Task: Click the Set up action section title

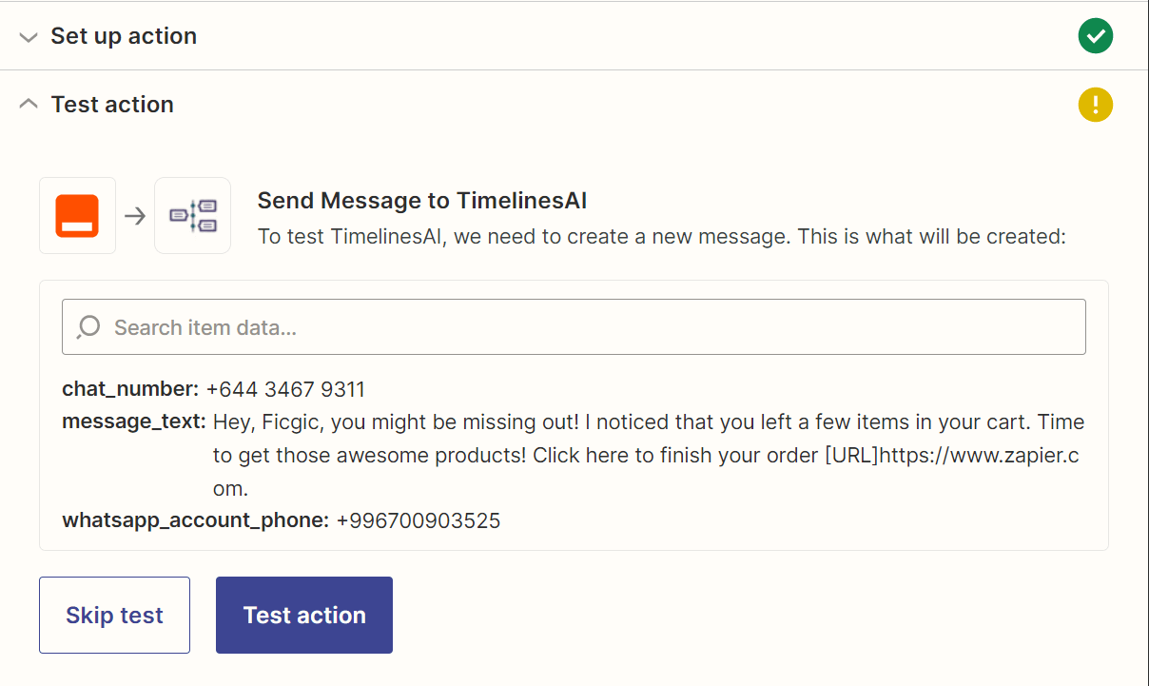Action: tap(124, 36)
